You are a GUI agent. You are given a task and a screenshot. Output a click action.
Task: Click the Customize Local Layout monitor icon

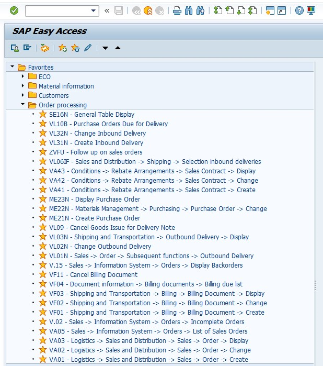pyautogui.click(x=311, y=11)
